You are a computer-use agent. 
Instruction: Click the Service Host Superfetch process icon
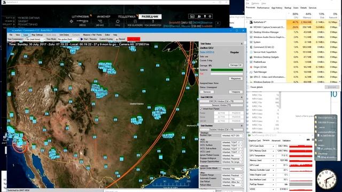point(251,52)
